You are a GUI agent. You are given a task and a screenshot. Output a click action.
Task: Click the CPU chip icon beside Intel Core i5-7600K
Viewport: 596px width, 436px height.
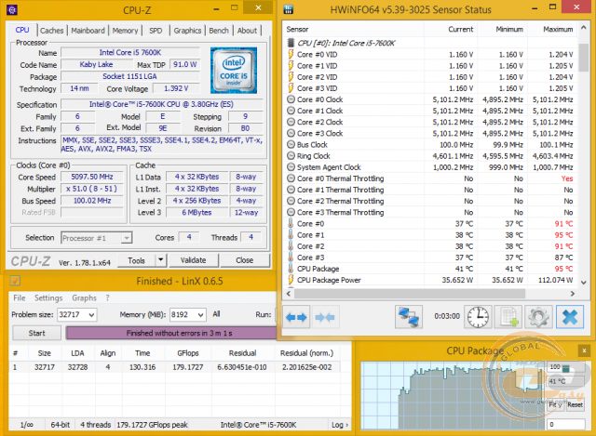pyautogui.click(x=291, y=43)
